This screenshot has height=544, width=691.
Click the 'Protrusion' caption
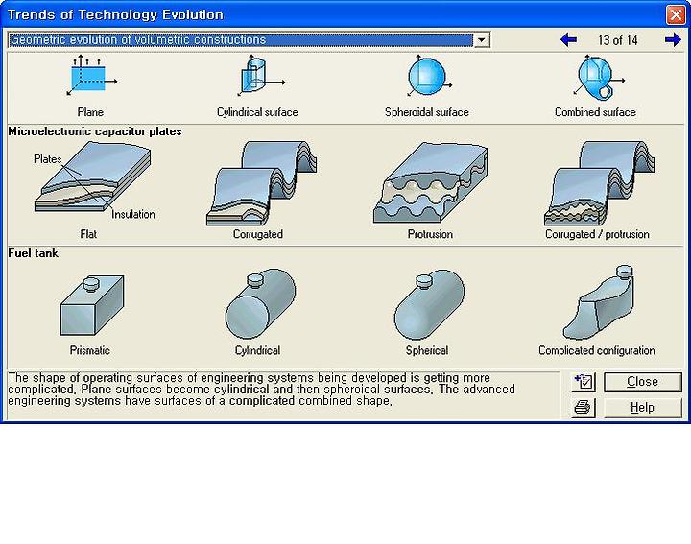(430, 234)
